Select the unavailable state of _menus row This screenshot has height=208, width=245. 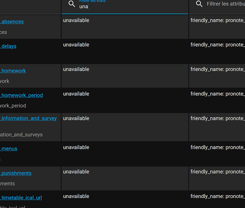[x=76, y=147]
